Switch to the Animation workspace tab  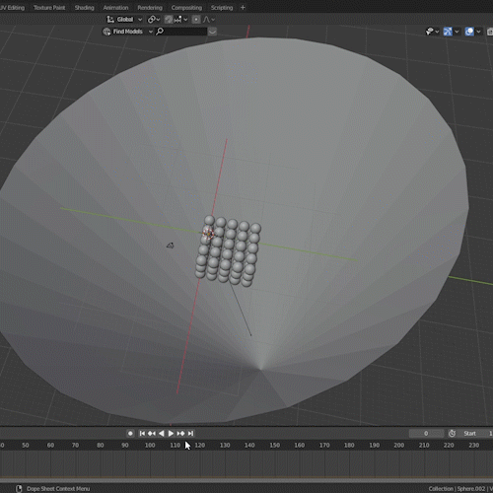[x=115, y=8]
